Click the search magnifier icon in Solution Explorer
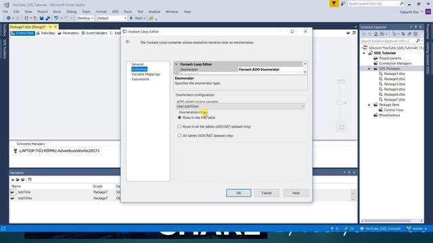Image resolution: width=433 pixels, height=243 pixels. point(418,40)
